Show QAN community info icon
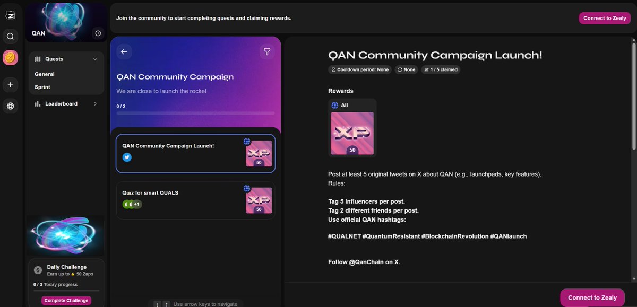This screenshot has width=637, height=307. click(x=98, y=33)
